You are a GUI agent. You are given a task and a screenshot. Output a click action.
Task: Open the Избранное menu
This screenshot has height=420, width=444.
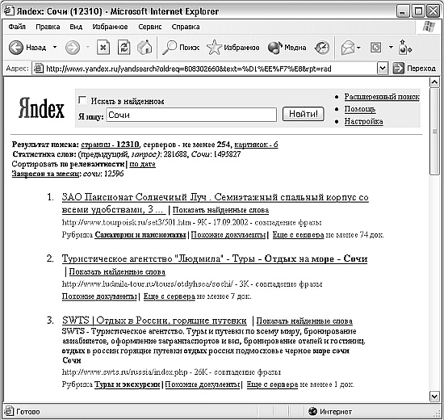110,27
